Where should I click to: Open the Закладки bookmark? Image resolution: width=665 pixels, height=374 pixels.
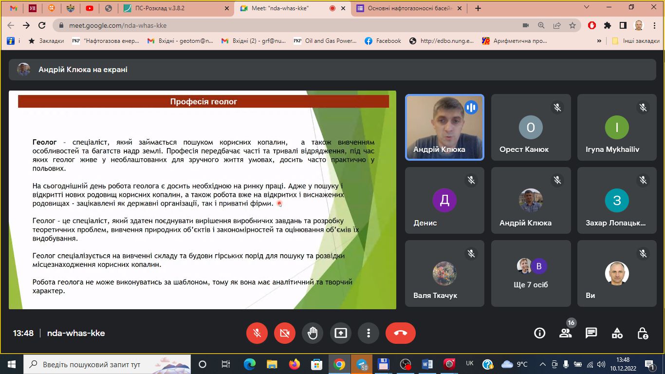[46, 41]
